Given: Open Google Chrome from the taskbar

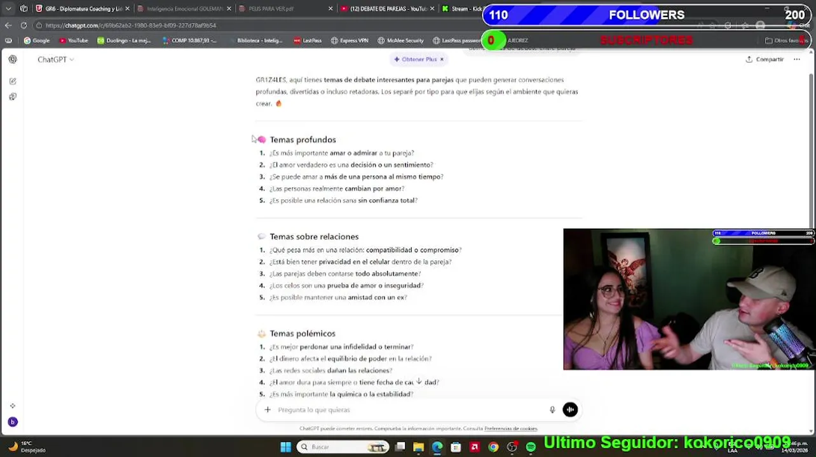Looking at the screenshot, I should click(493, 447).
